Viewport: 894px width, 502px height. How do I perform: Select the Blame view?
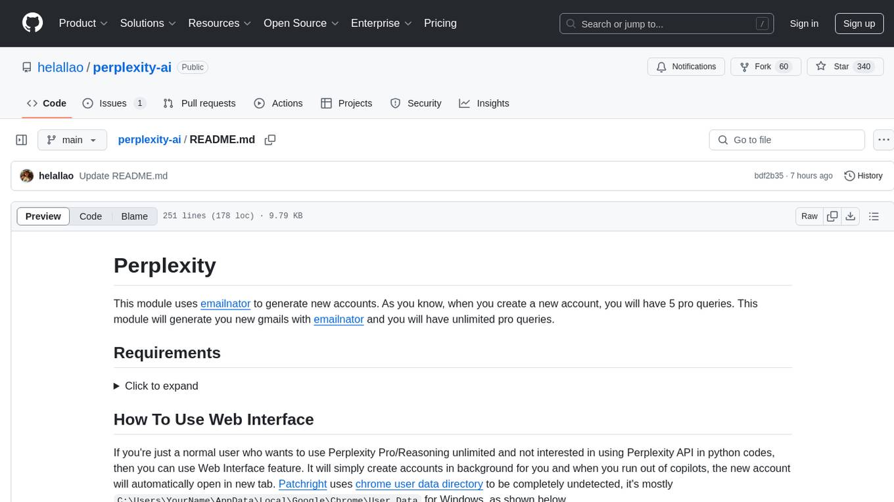click(x=134, y=216)
